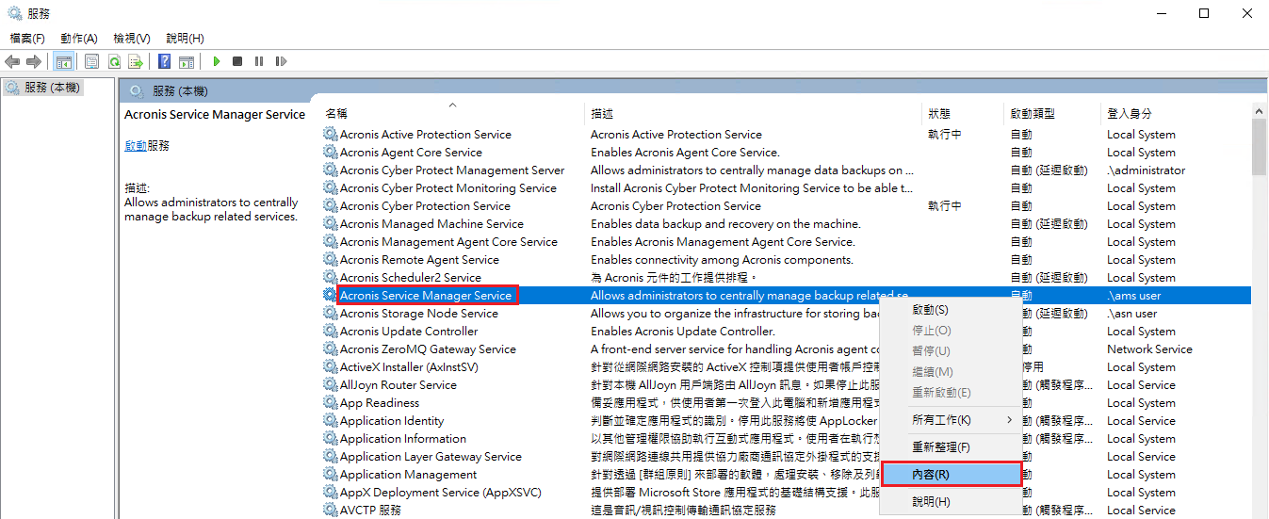Viewport: 1269px width, 519px height.
Task: Select Acronis Cyber Protect Monitoring Service name
Action: 448,187
